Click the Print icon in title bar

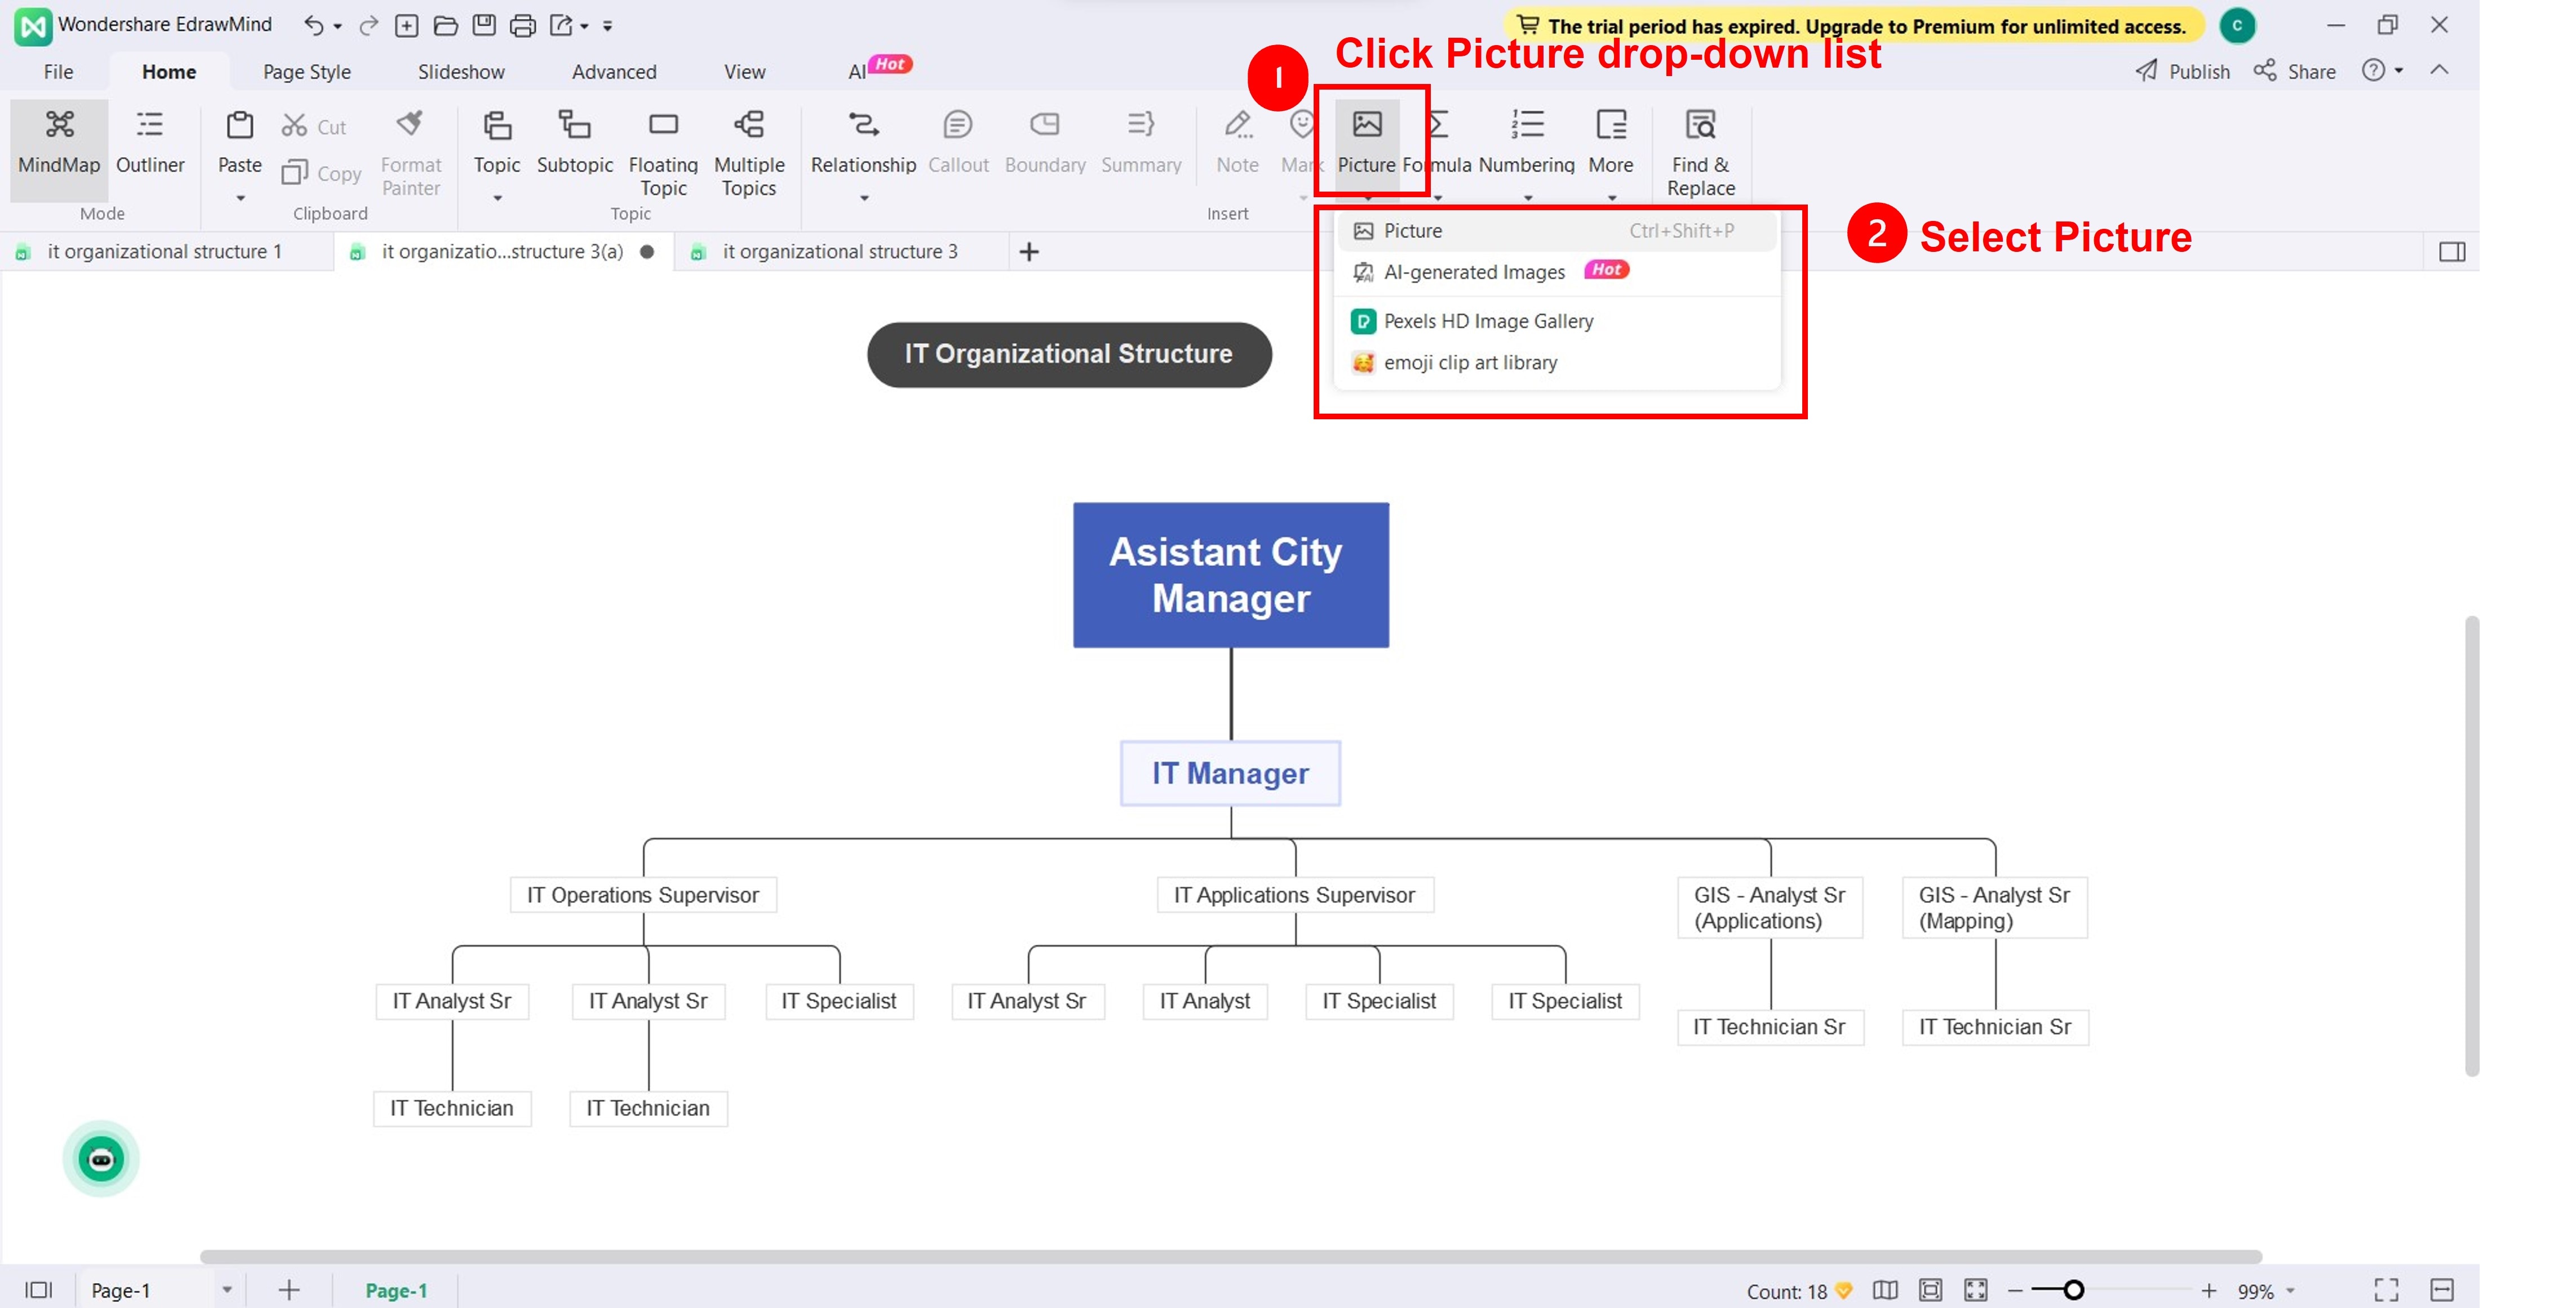(x=522, y=25)
